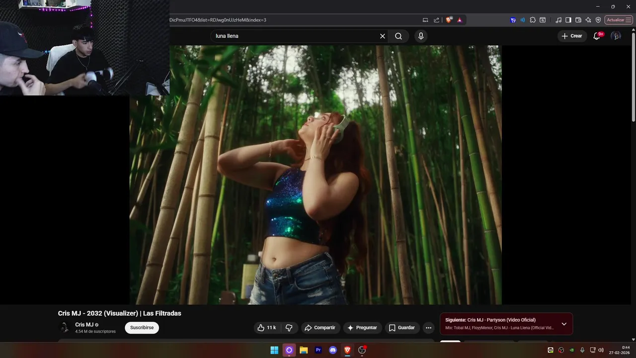Open Leo AI sparkle icon
Image resolution: width=636 pixels, height=358 pixels.
point(588,20)
